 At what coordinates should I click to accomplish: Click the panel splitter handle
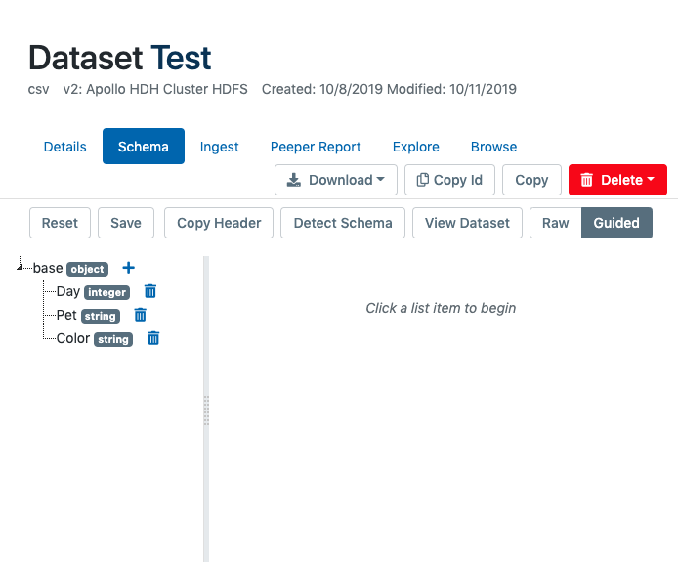[x=206, y=411]
